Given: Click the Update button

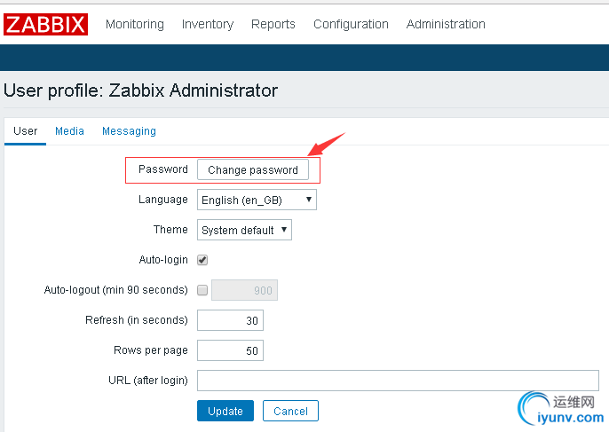Looking at the screenshot, I should coord(225,411).
